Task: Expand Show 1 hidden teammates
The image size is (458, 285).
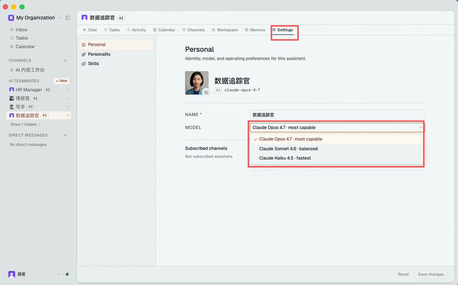Action: (26, 124)
